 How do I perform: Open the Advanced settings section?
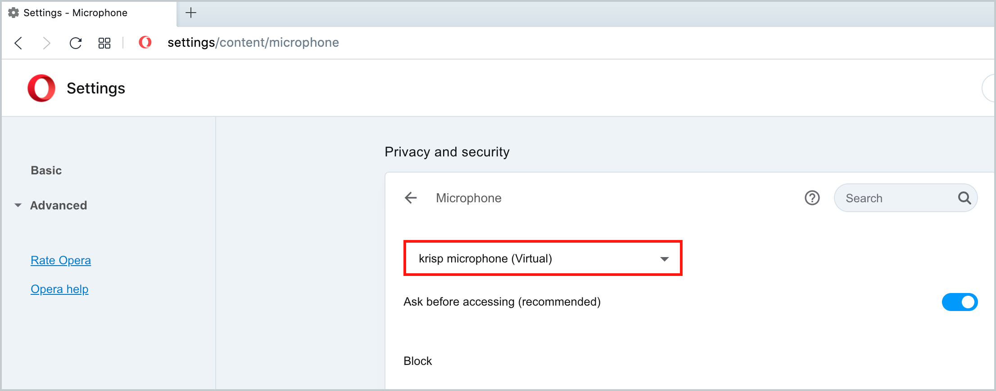click(59, 205)
